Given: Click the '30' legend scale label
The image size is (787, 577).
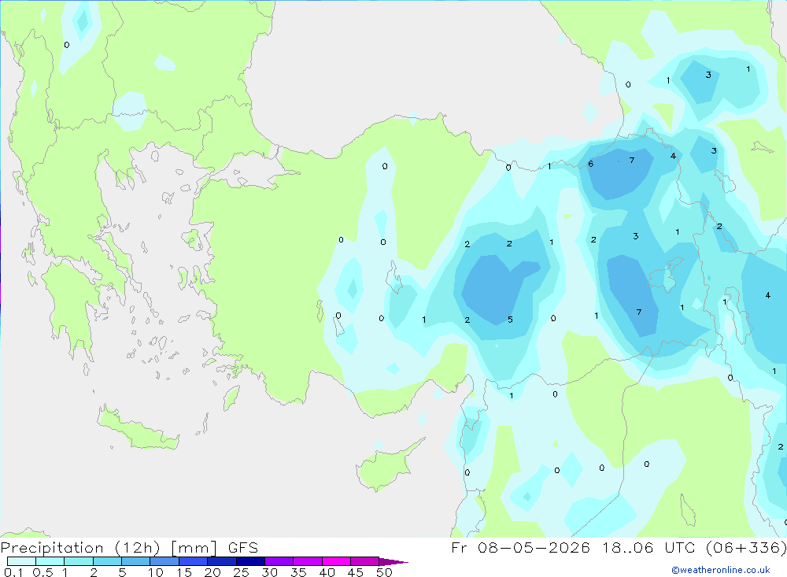Looking at the screenshot, I should [270, 572].
